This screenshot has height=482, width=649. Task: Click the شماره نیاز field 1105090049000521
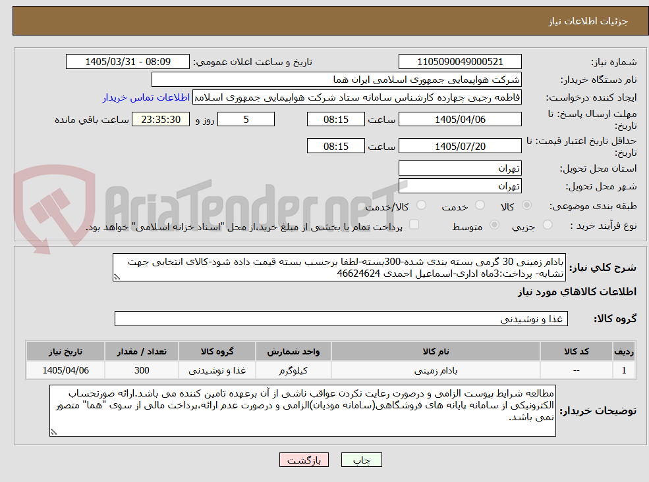click(x=460, y=62)
